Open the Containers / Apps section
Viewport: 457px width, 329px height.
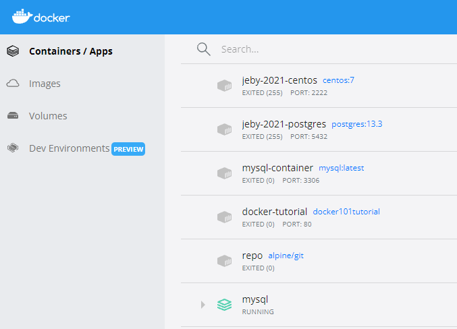click(71, 51)
